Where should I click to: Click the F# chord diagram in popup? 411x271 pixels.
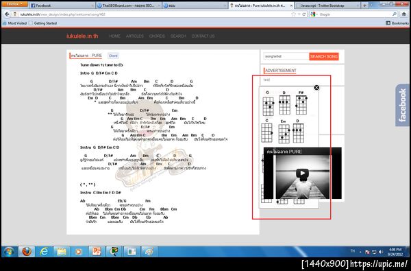click(301, 103)
